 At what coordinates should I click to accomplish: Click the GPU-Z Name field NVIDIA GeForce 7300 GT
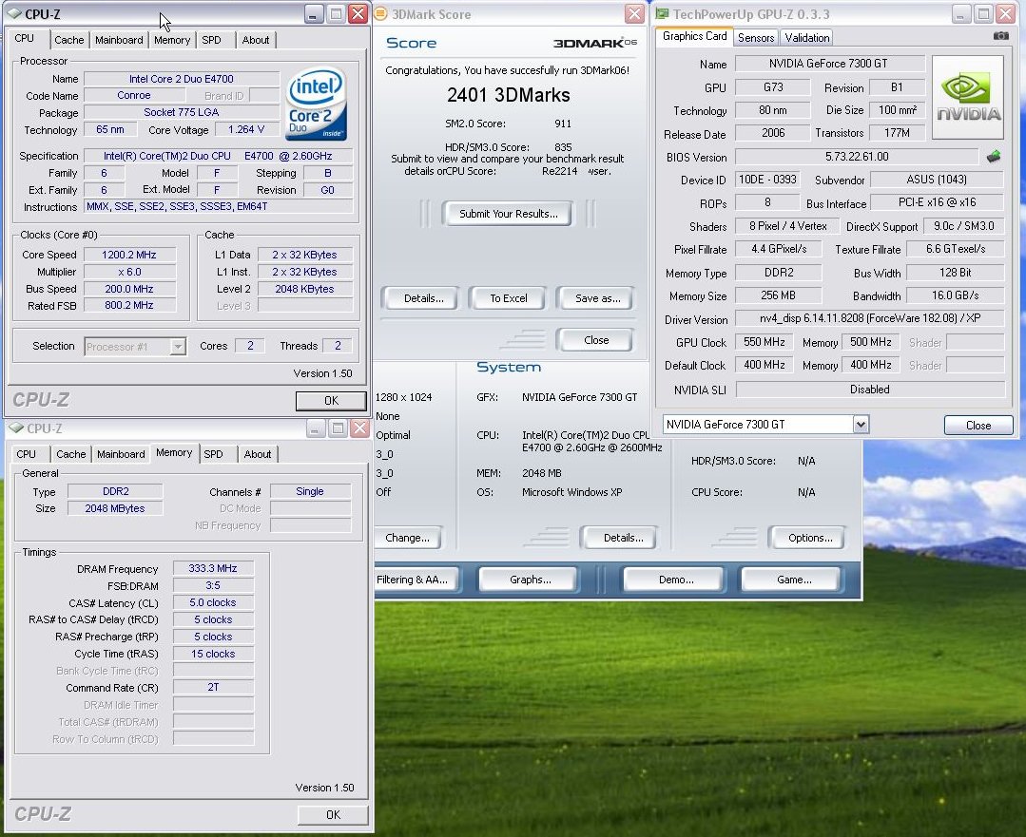[830, 64]
